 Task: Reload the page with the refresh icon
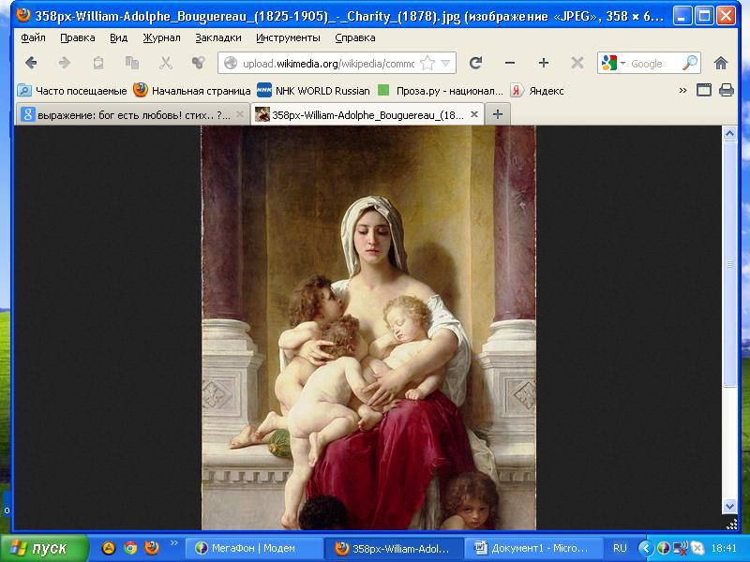[476, 63]
